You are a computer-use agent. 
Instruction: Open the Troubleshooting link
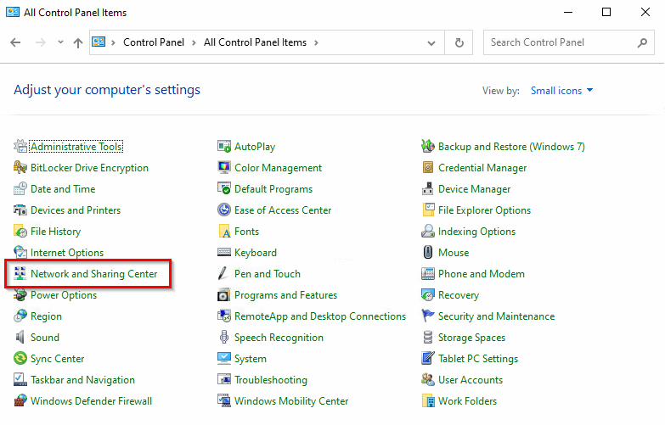[271, 380]
